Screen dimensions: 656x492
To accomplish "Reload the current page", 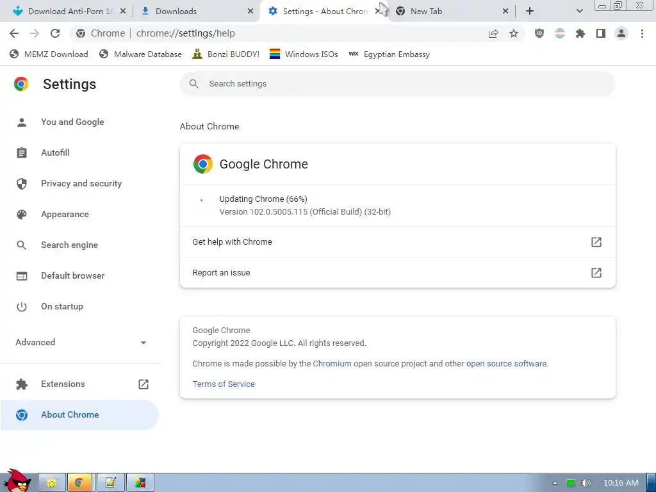I will click(55, 33).
